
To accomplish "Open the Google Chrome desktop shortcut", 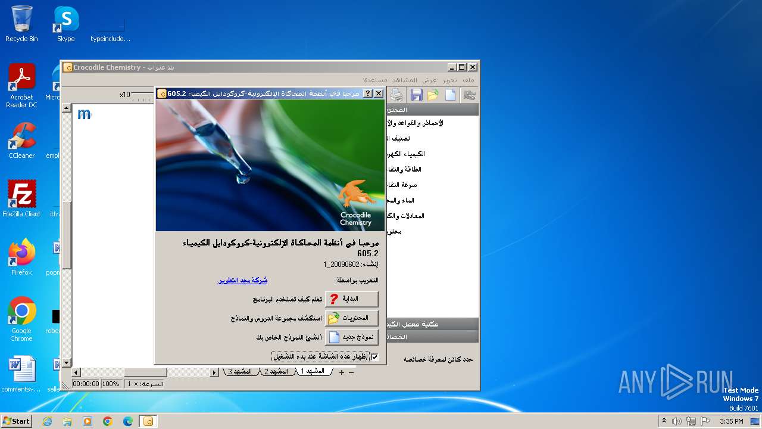I will coord(21,319).
